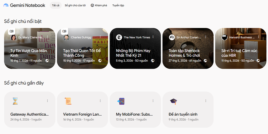Screen dimensions: 268x134
Task: Open the Tuyển tập tab
Action: (118, 5)
